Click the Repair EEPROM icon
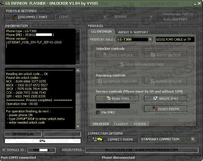 click(x=152, y=81)
